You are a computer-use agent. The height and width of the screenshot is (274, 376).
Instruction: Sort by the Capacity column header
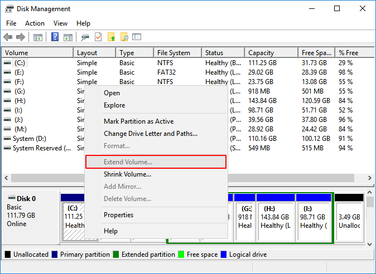tap(261, 53)
